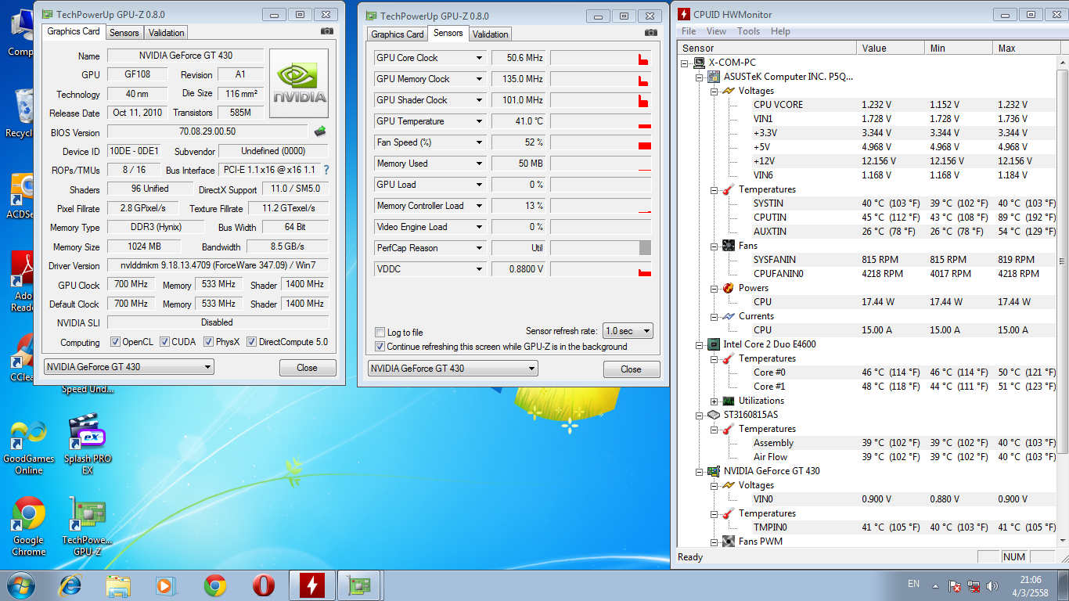The image size is (1069, 601).
Task: Click the EN language indicator in taskbar
Action: coord(913,584)
